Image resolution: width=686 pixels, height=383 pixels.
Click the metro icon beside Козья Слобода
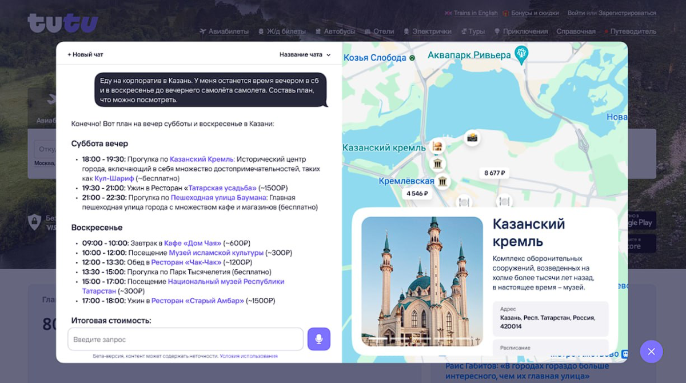[x=412, y=57]
